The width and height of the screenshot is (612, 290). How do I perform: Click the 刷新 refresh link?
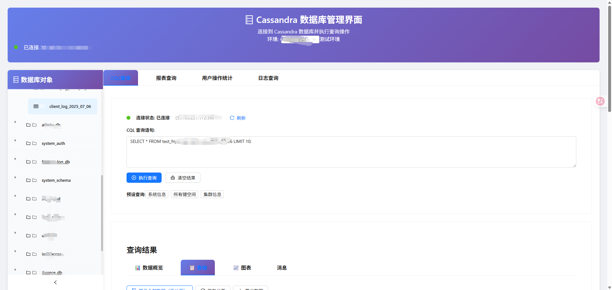pos(238,118)
